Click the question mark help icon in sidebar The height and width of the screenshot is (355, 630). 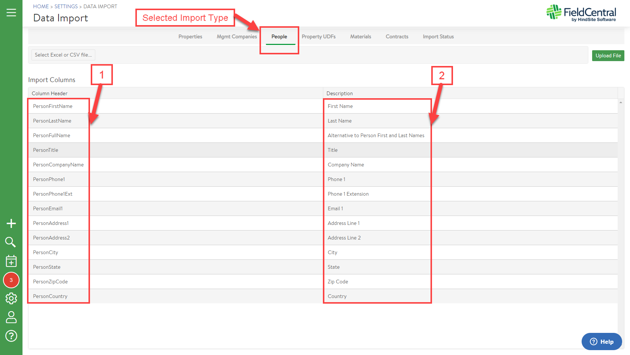(11, 336)
